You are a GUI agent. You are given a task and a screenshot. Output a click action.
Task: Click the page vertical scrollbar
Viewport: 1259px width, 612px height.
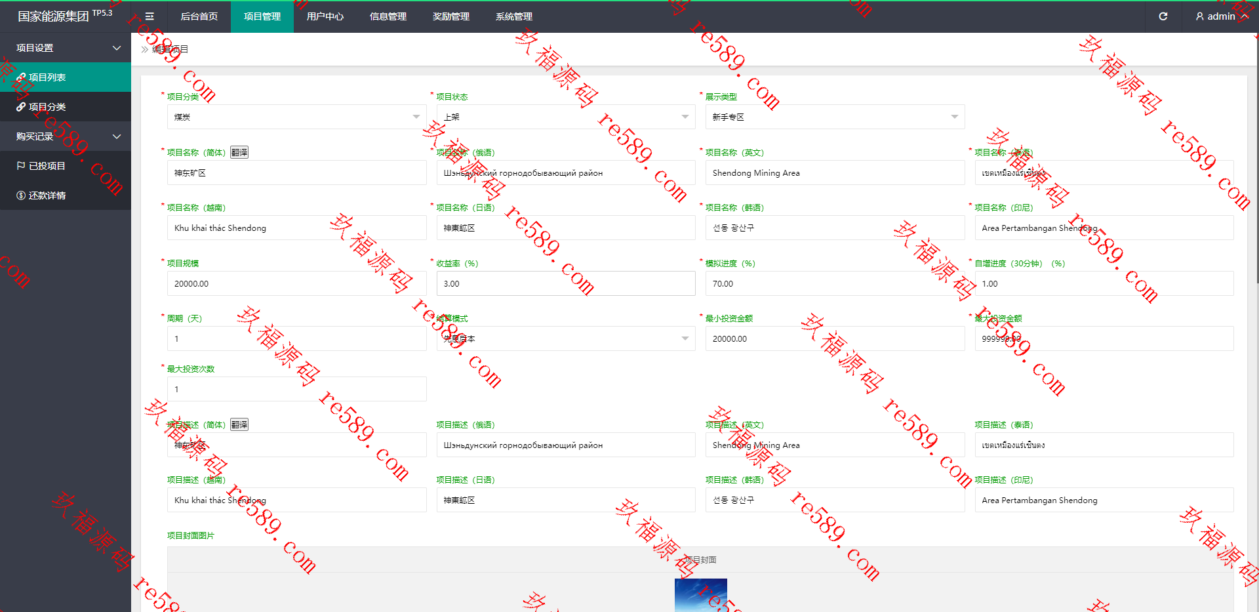click(x=1256, y=157)
